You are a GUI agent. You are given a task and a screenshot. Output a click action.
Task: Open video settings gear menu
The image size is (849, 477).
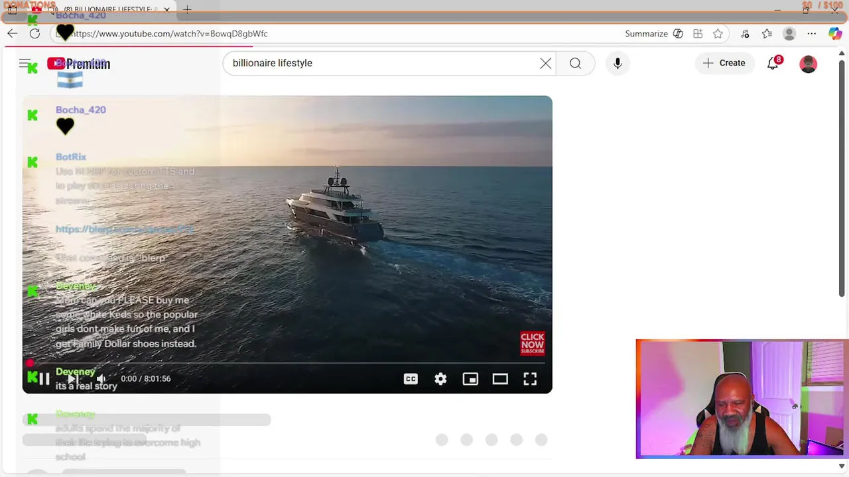point(440,379)
